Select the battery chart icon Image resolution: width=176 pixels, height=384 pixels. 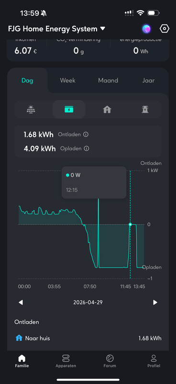point(69,109)
